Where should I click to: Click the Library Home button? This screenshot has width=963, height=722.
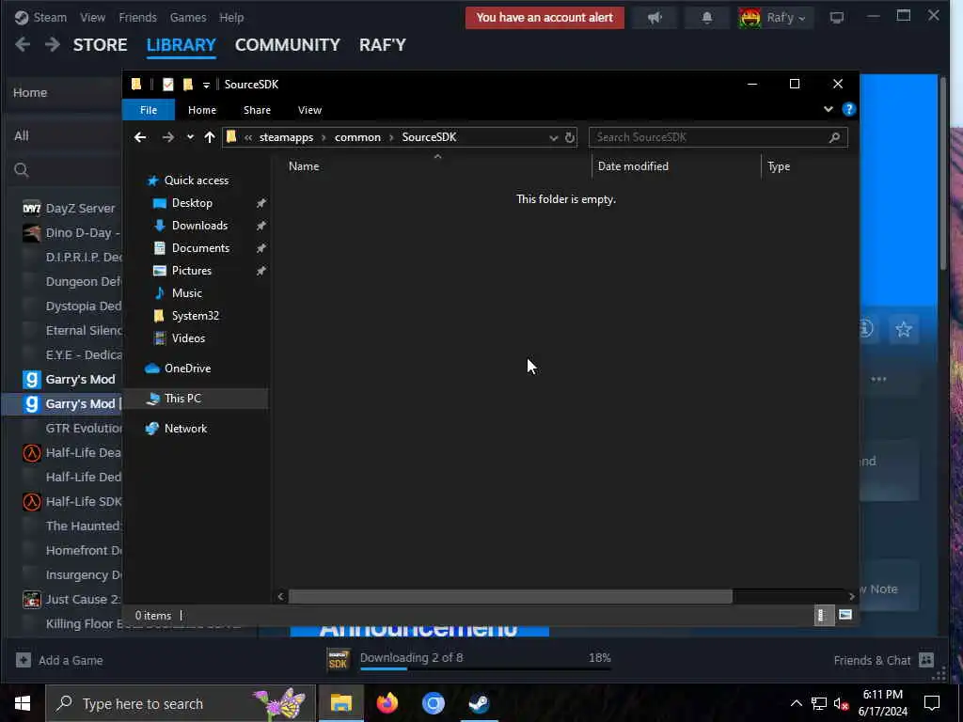point(65,93)
